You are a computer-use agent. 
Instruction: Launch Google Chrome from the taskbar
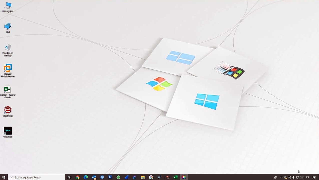78,177
